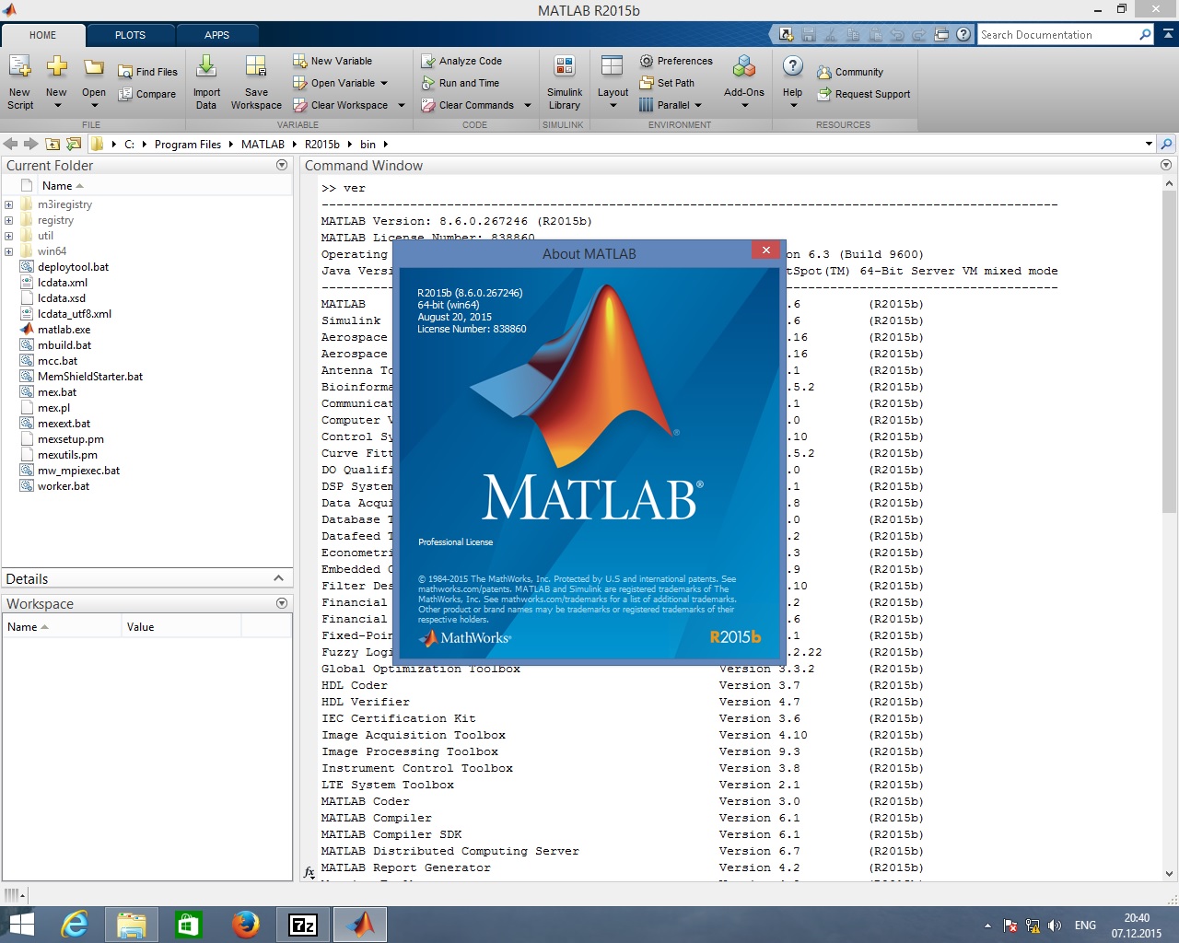This screenshot has width=1179, height=943.
Task: Click Analyze Code
Action: [x=461, y=61]
